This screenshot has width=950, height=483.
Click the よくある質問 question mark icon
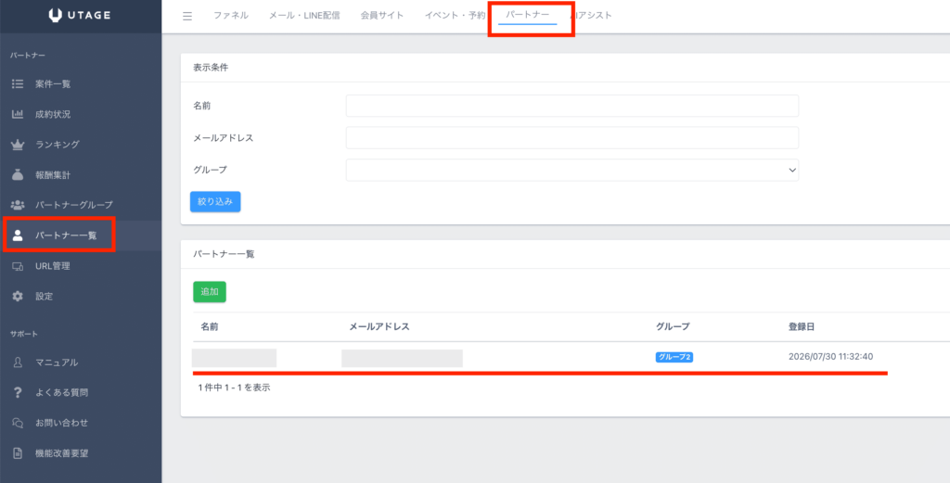point(18,393)
